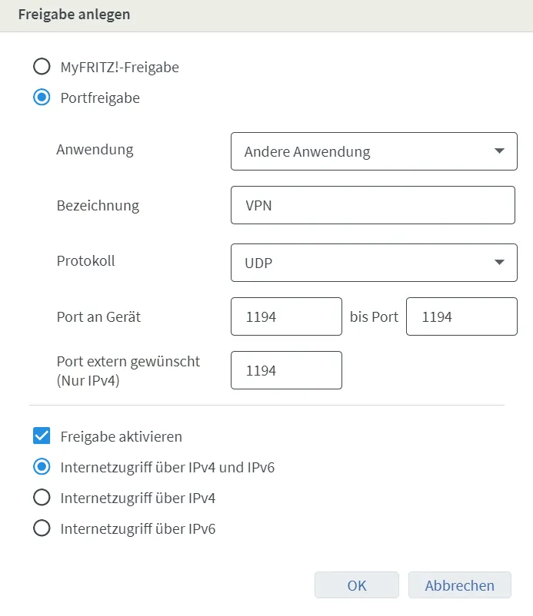This screenshot has width=533, height=616.
Task: Click the Freigabe aktivieren label text
Action: tap(122, 436)
